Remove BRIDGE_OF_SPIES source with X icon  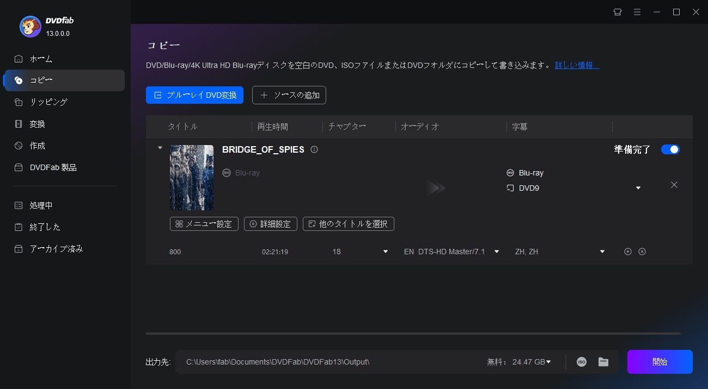point(674,185)
